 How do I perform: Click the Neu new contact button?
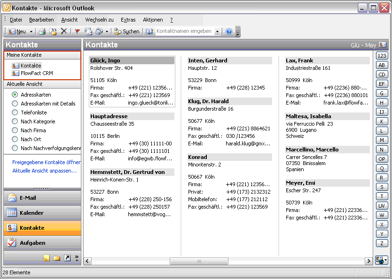click(17, 31)
